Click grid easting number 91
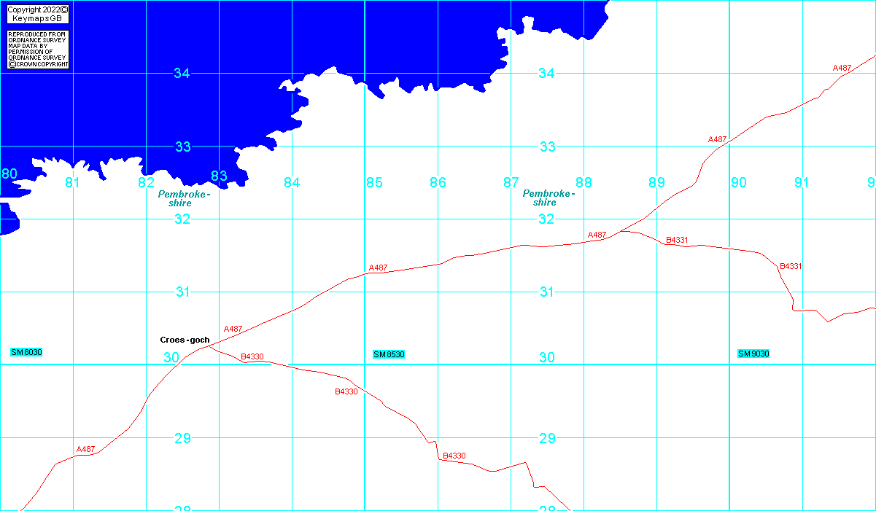The height and width of the screenshot is (511, 876). [x=802, y=182]
